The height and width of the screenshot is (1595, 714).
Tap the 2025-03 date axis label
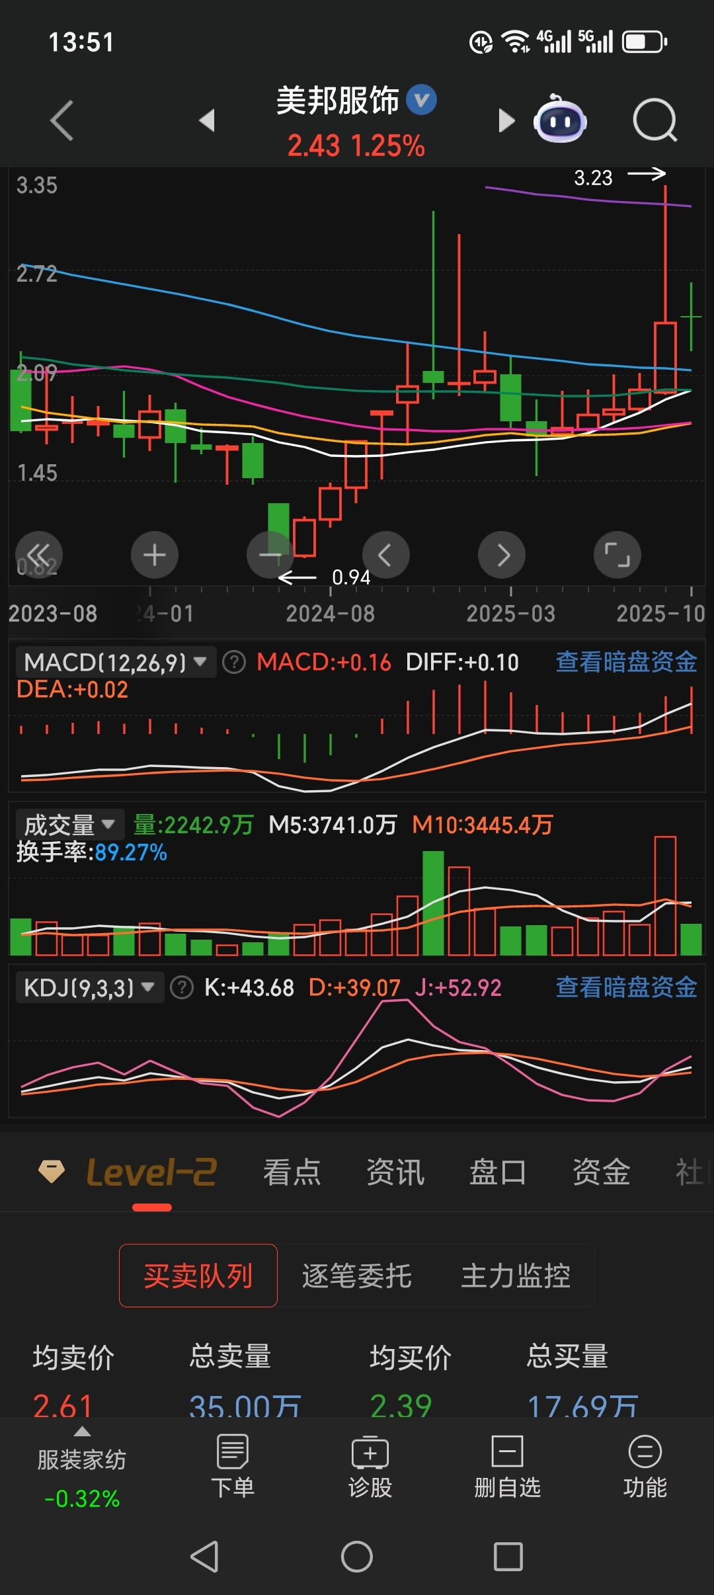pos(511,614)
